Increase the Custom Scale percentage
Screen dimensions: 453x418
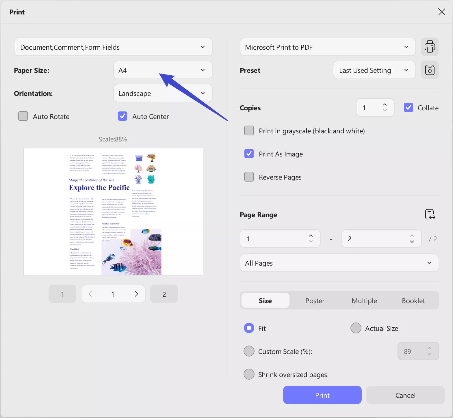tap(429, 348)
